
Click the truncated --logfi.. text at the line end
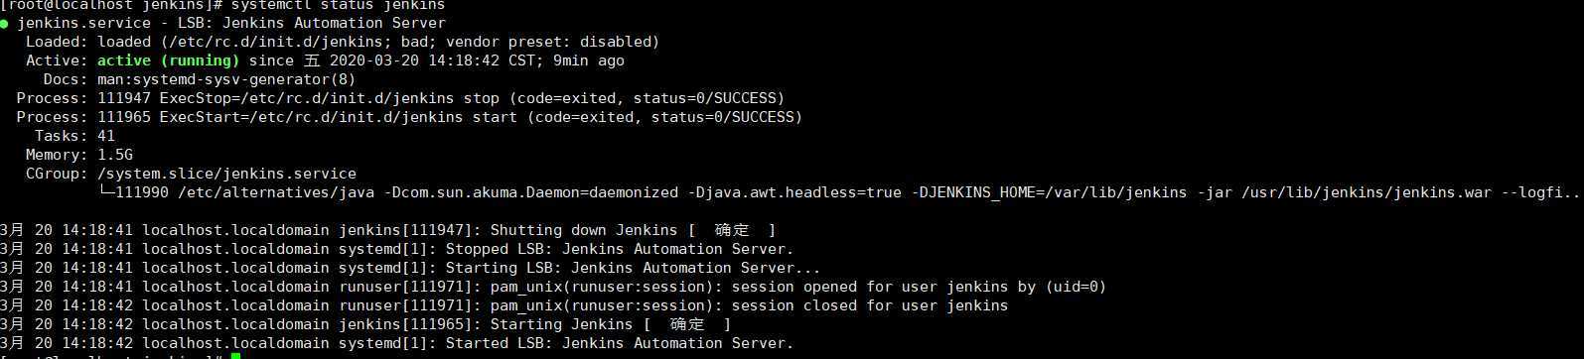pos(1540,192)
